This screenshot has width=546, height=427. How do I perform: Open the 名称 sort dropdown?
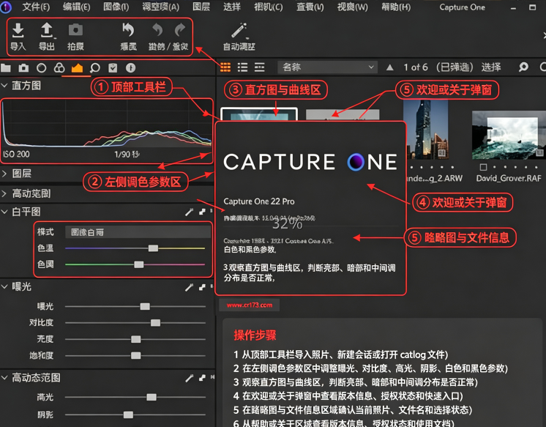point(328,67)
